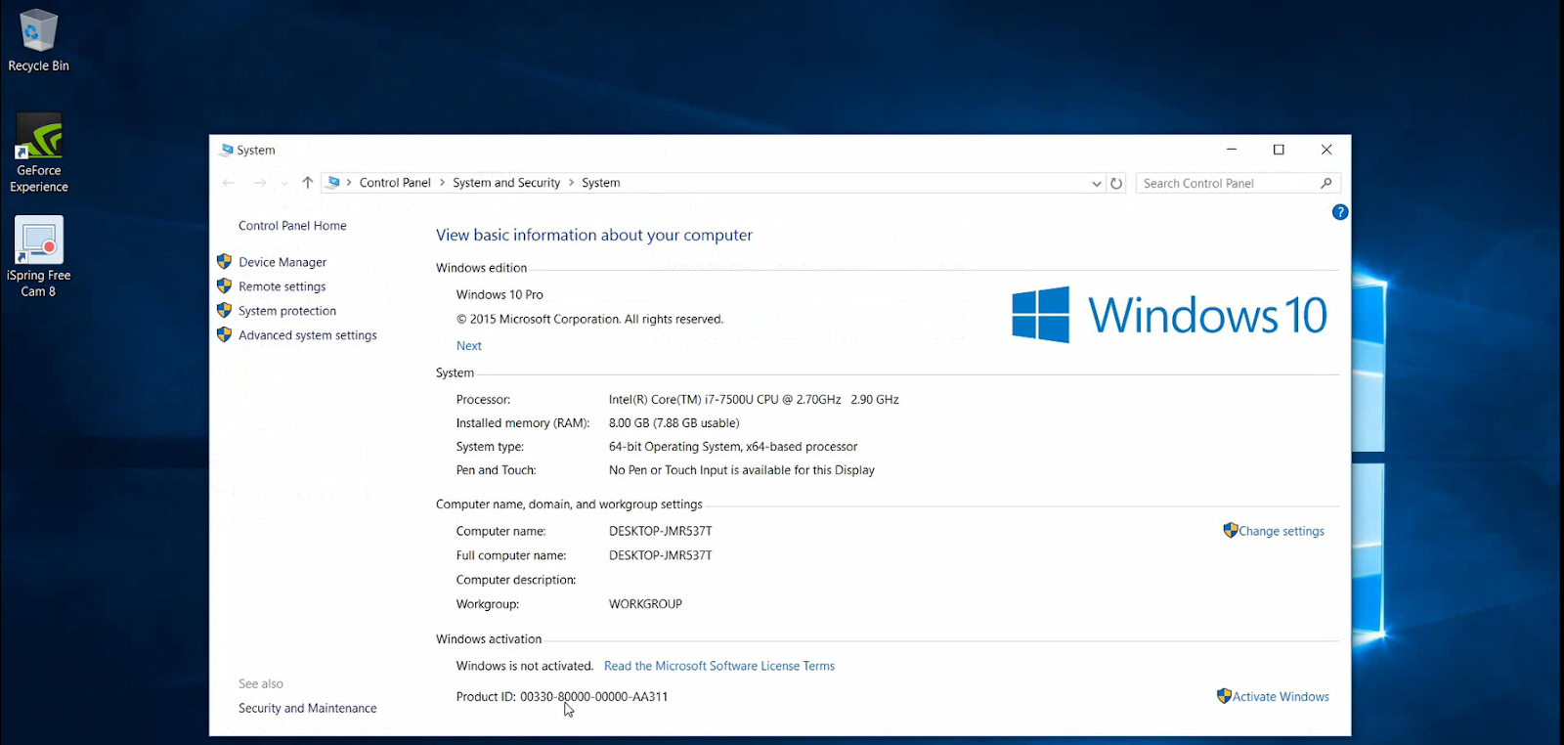Viewport: 1564px width, 745px height.
Task: Go up one level with the Up arrow
Action: pyautogui.click(x=307, y=183)
